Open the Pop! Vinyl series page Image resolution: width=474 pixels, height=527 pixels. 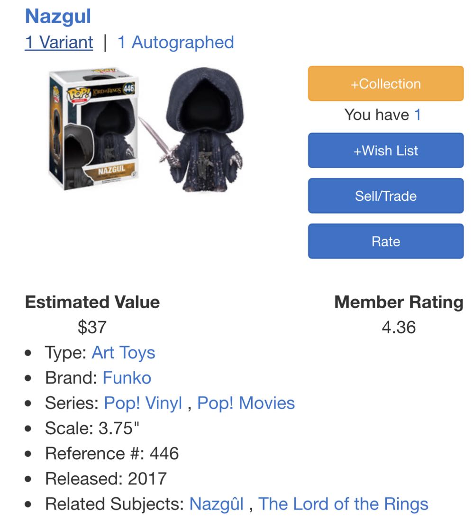144,403
